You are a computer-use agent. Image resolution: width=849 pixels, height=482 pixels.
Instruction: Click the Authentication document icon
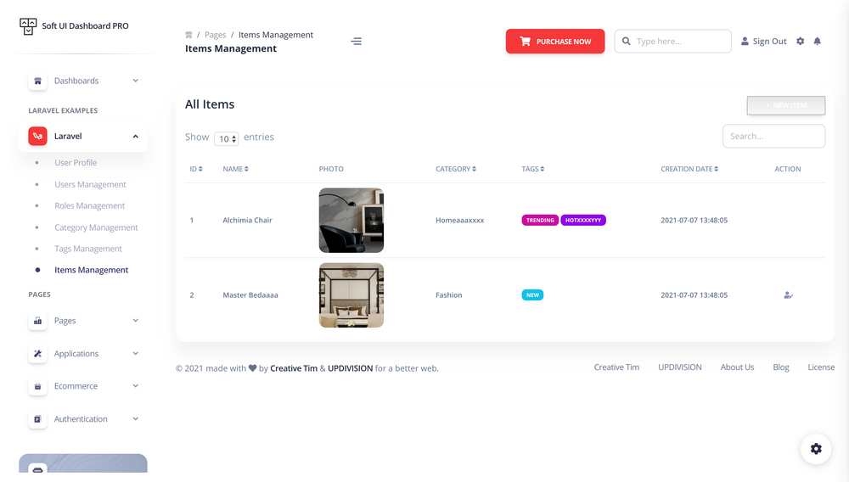[x=37, y=419]
